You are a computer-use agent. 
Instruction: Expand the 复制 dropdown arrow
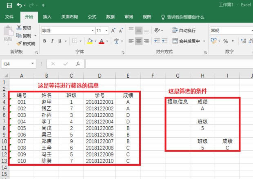point(36,36)
